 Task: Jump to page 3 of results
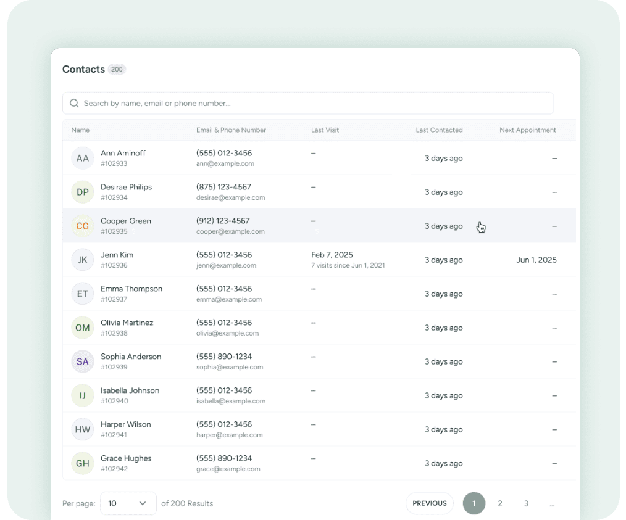526,503
